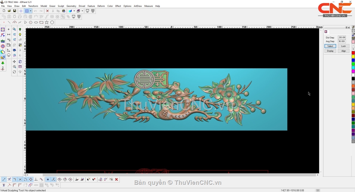
Task: Pick the red color swatch
Action: coord(353,53)
